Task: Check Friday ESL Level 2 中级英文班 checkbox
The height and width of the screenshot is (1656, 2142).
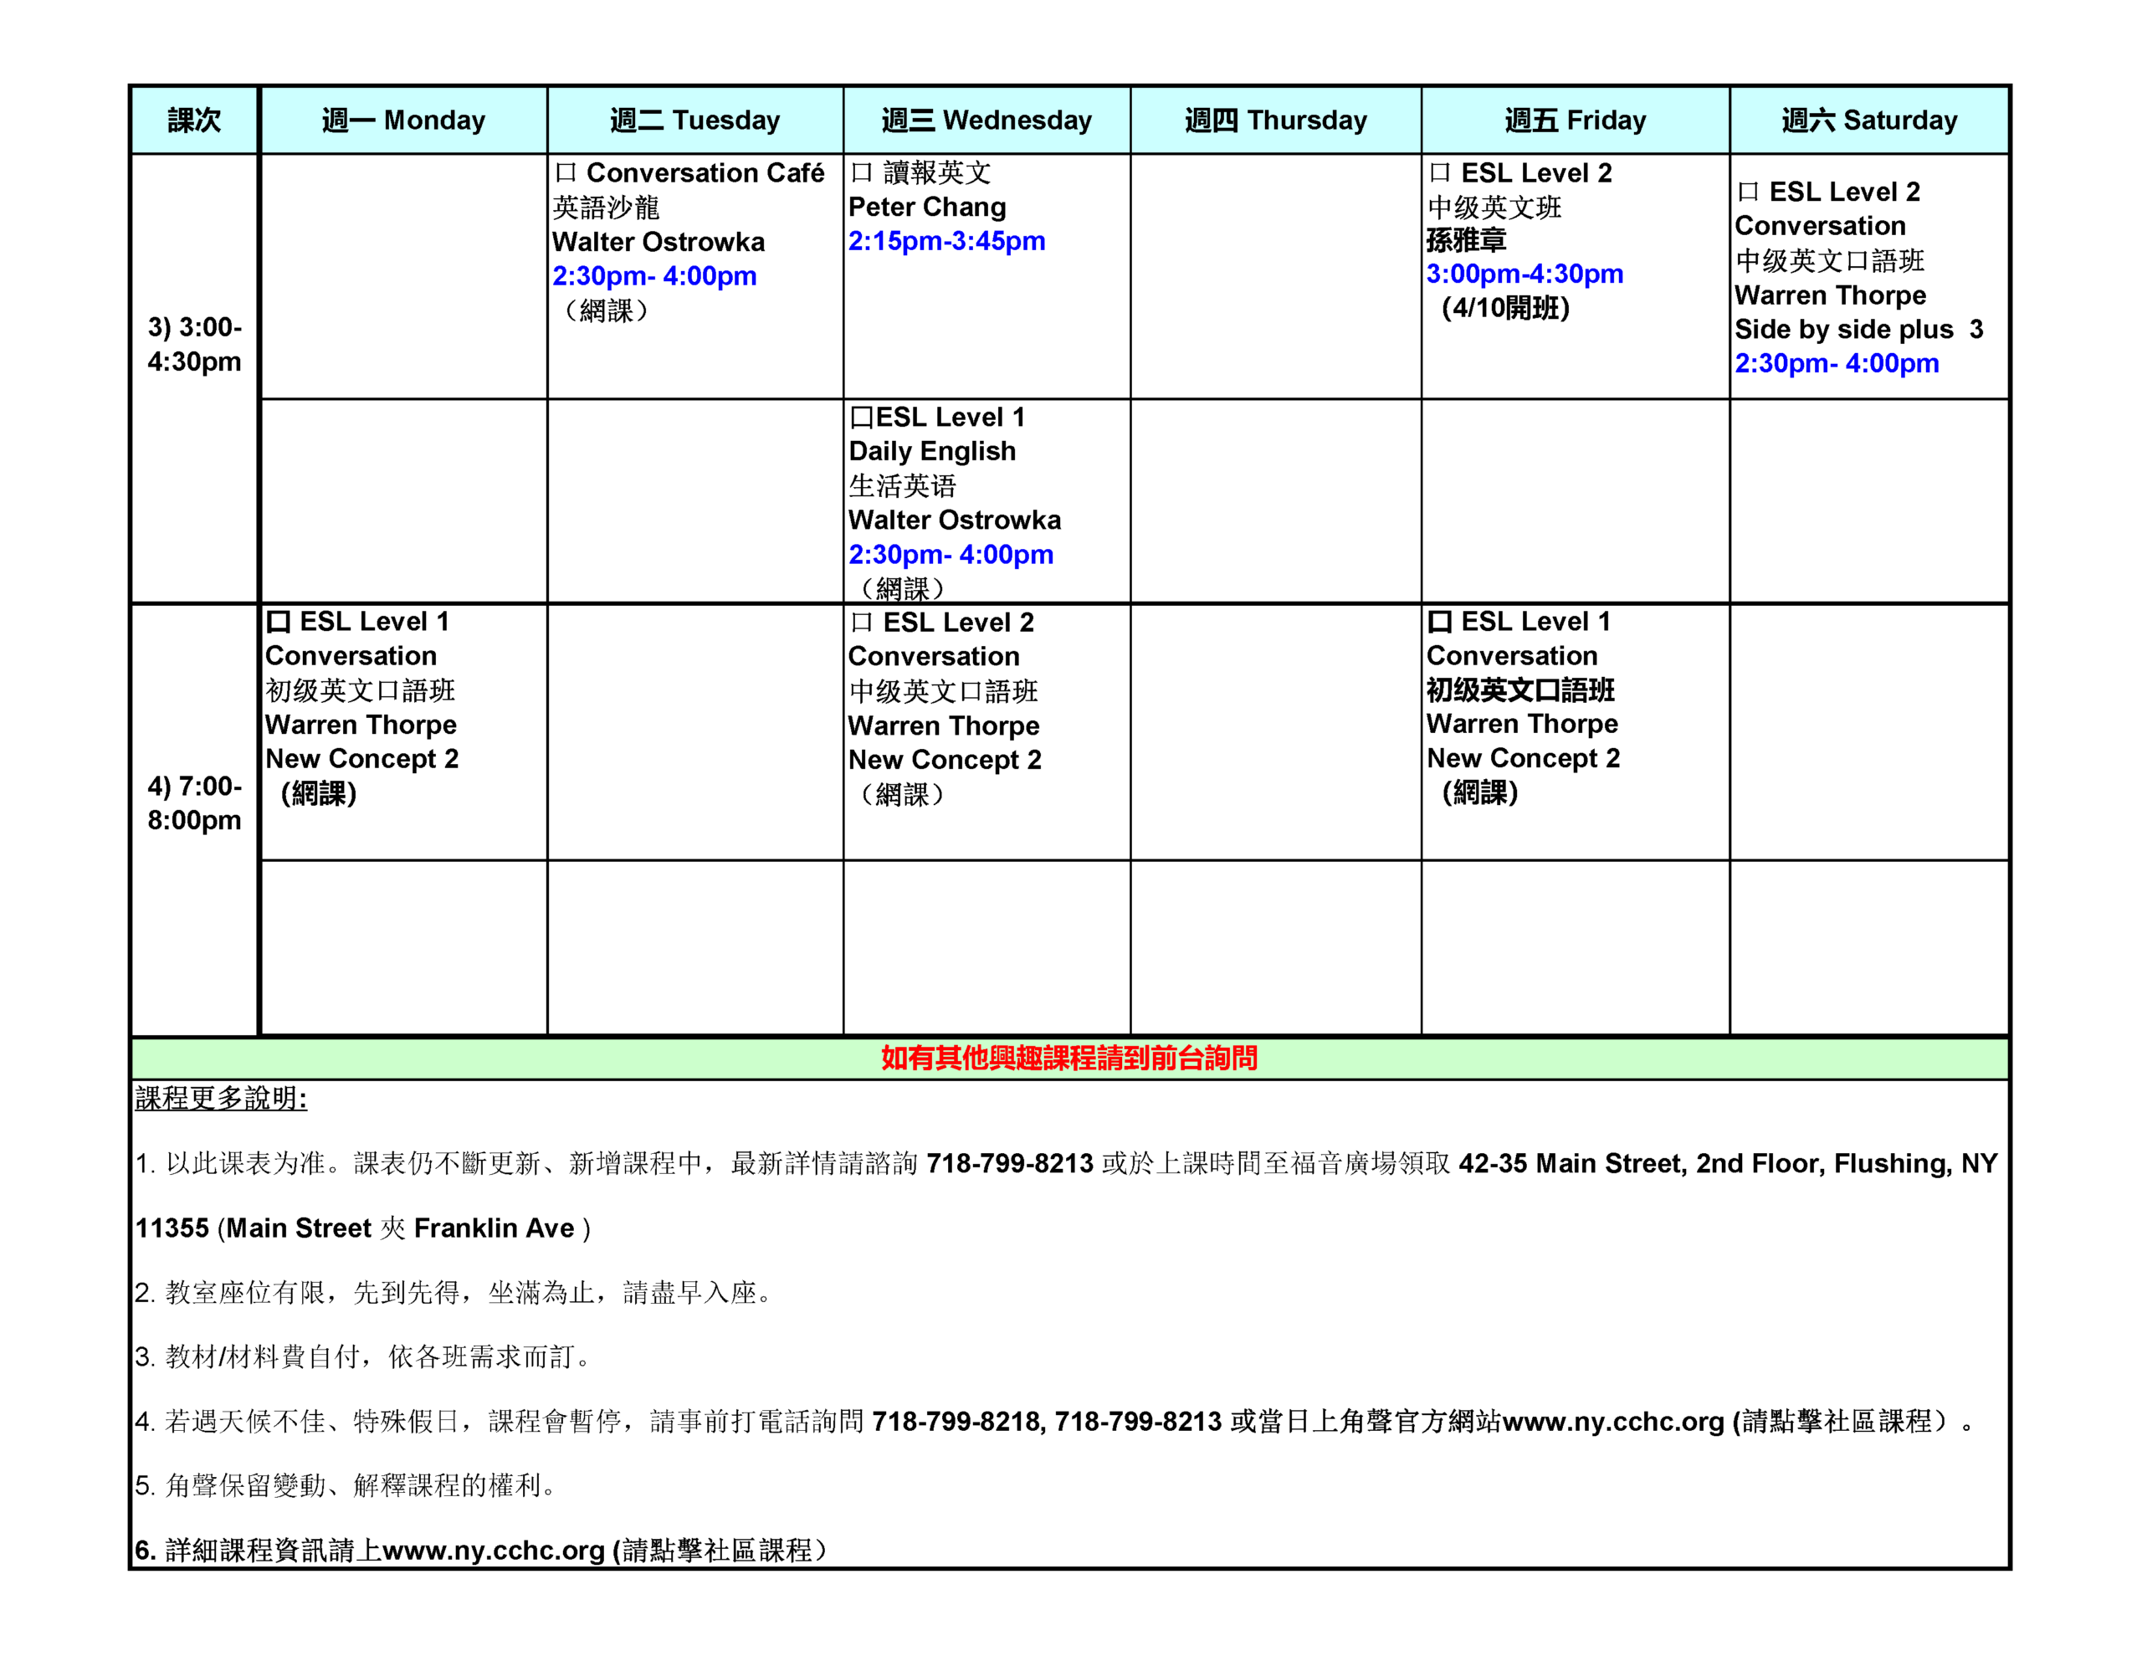Action: coord(1439,174)
